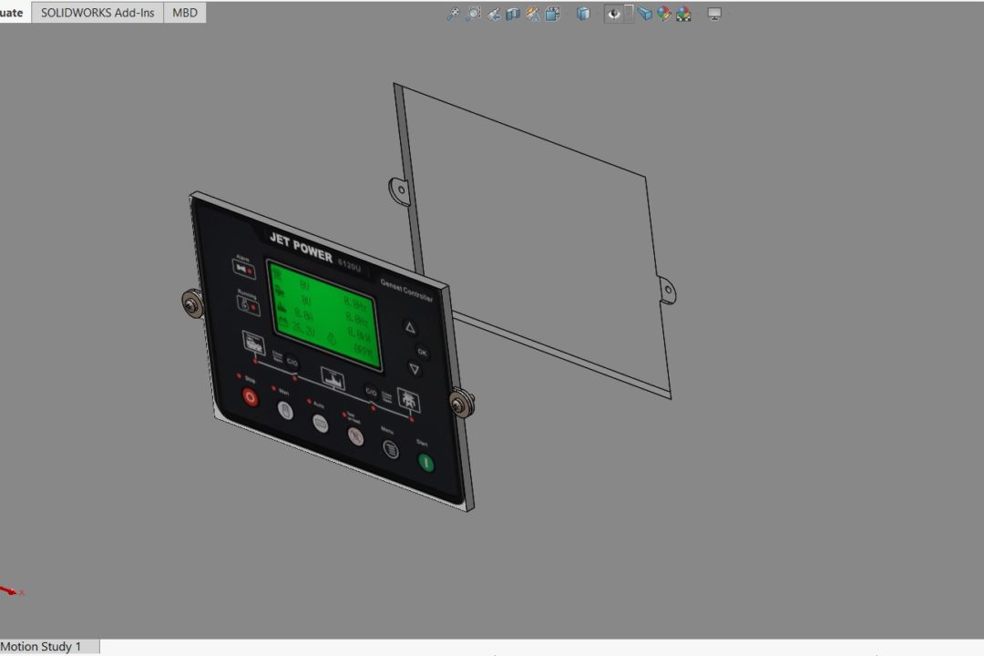
Task: Open the View Orientation cube
Action: [x=553, y=13]
